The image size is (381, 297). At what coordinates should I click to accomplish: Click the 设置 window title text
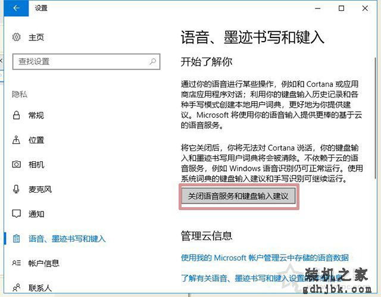click(x=41, y=8)
